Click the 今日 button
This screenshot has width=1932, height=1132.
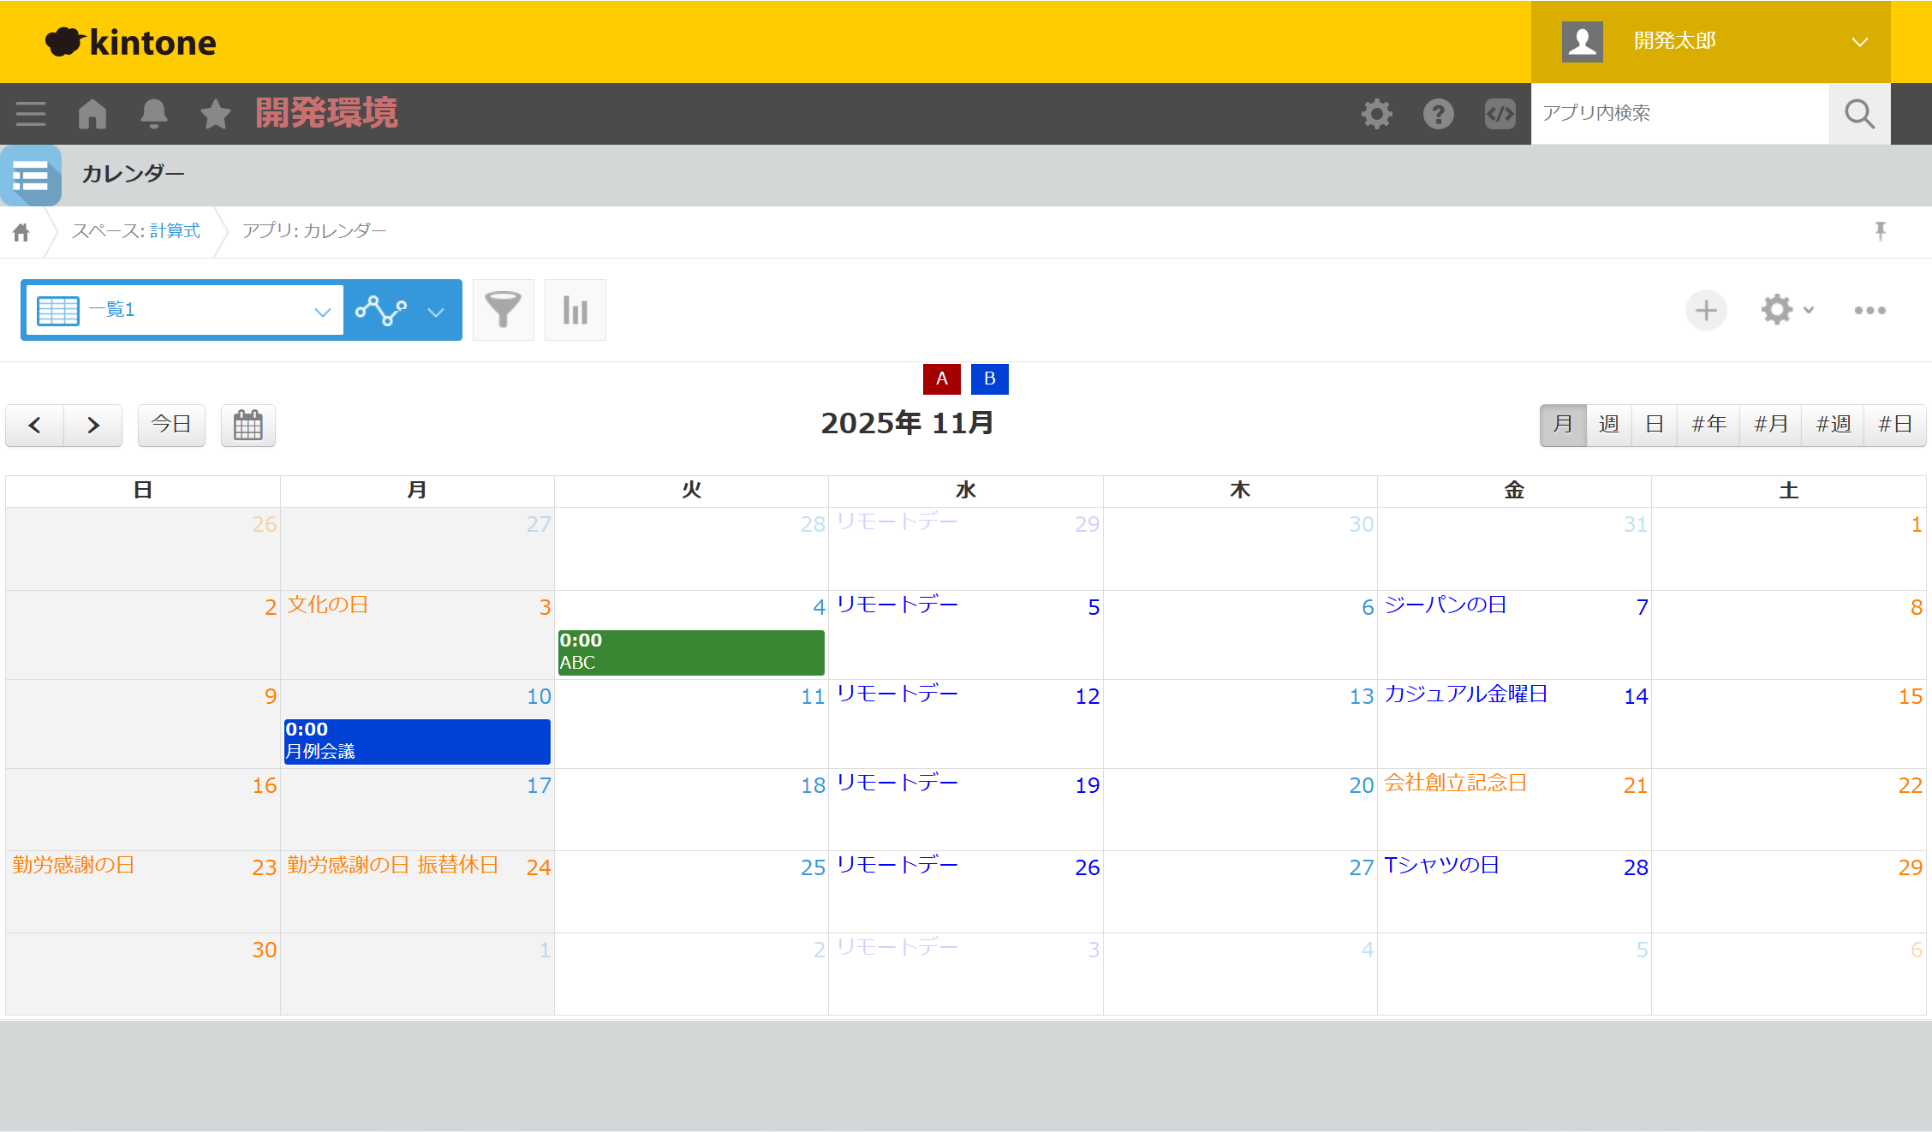(x=171, y=425)
